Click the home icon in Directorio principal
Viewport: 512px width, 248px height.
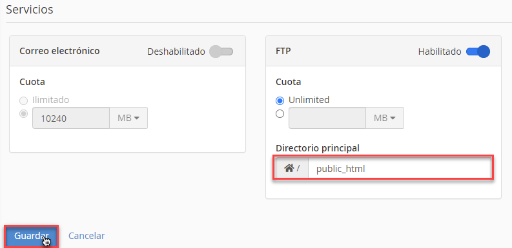click(x=289, y=168)
